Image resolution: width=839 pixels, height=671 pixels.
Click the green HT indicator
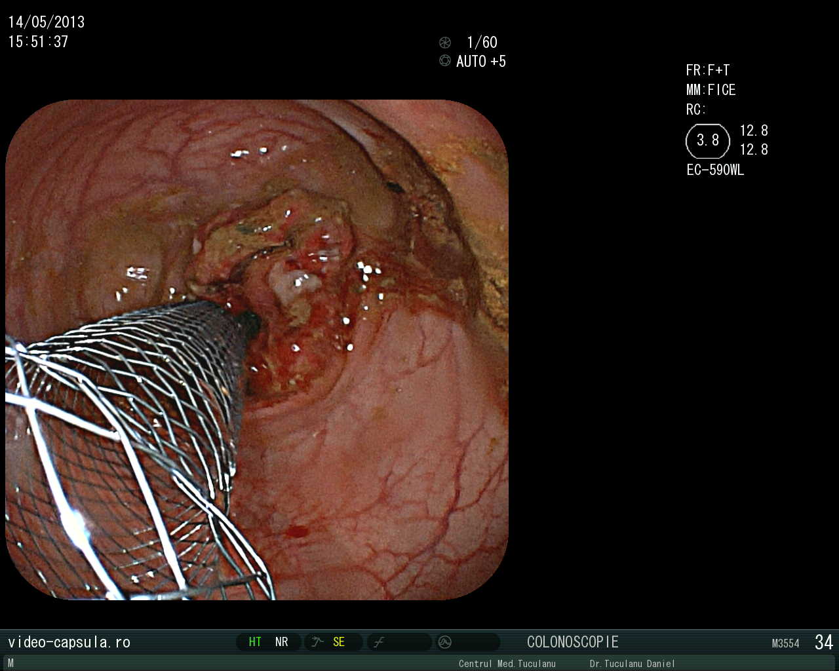point(255,642)
